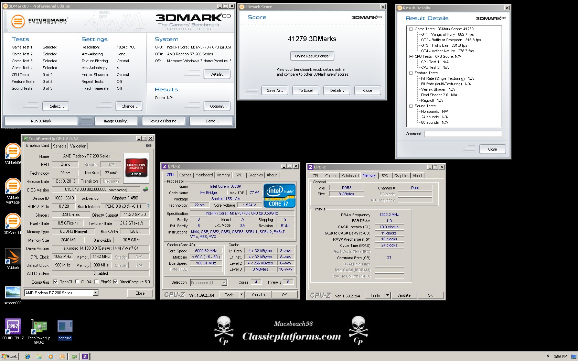
Task: Open Internet Explorer from the taskbar
Action: pos(28,357)
